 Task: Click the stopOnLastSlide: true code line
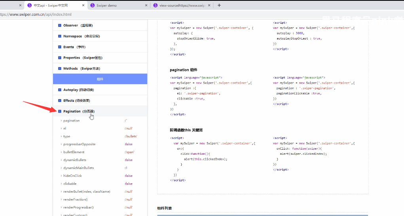point(196,39)
